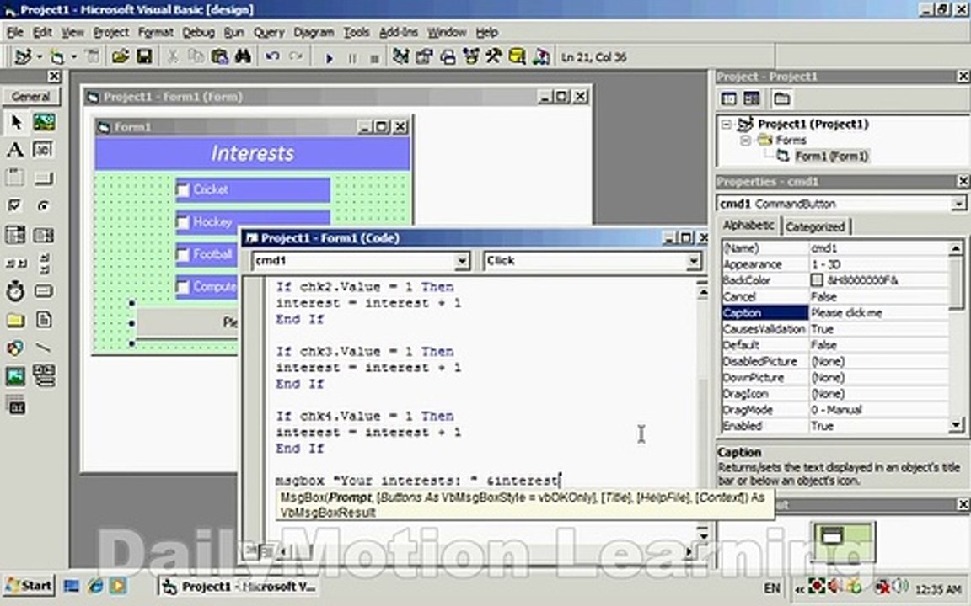971x606 pixels.
Task: Click the General button in the toolbox
Action: click(30, 97)
